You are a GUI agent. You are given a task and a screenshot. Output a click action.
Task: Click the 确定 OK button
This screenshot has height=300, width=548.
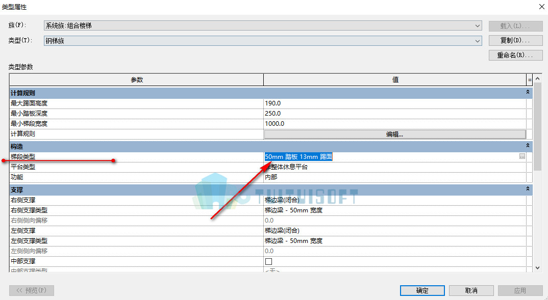point(422,291)
